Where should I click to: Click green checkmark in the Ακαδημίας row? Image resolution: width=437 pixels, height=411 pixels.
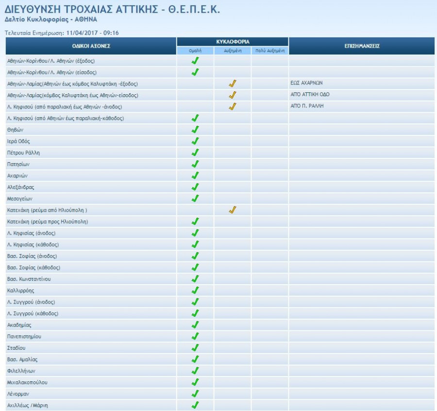[x=195, y=325]
